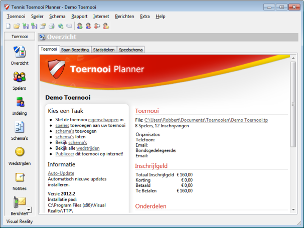
Task: Click the Demo Toernooi heading
Action: (68, 97)
